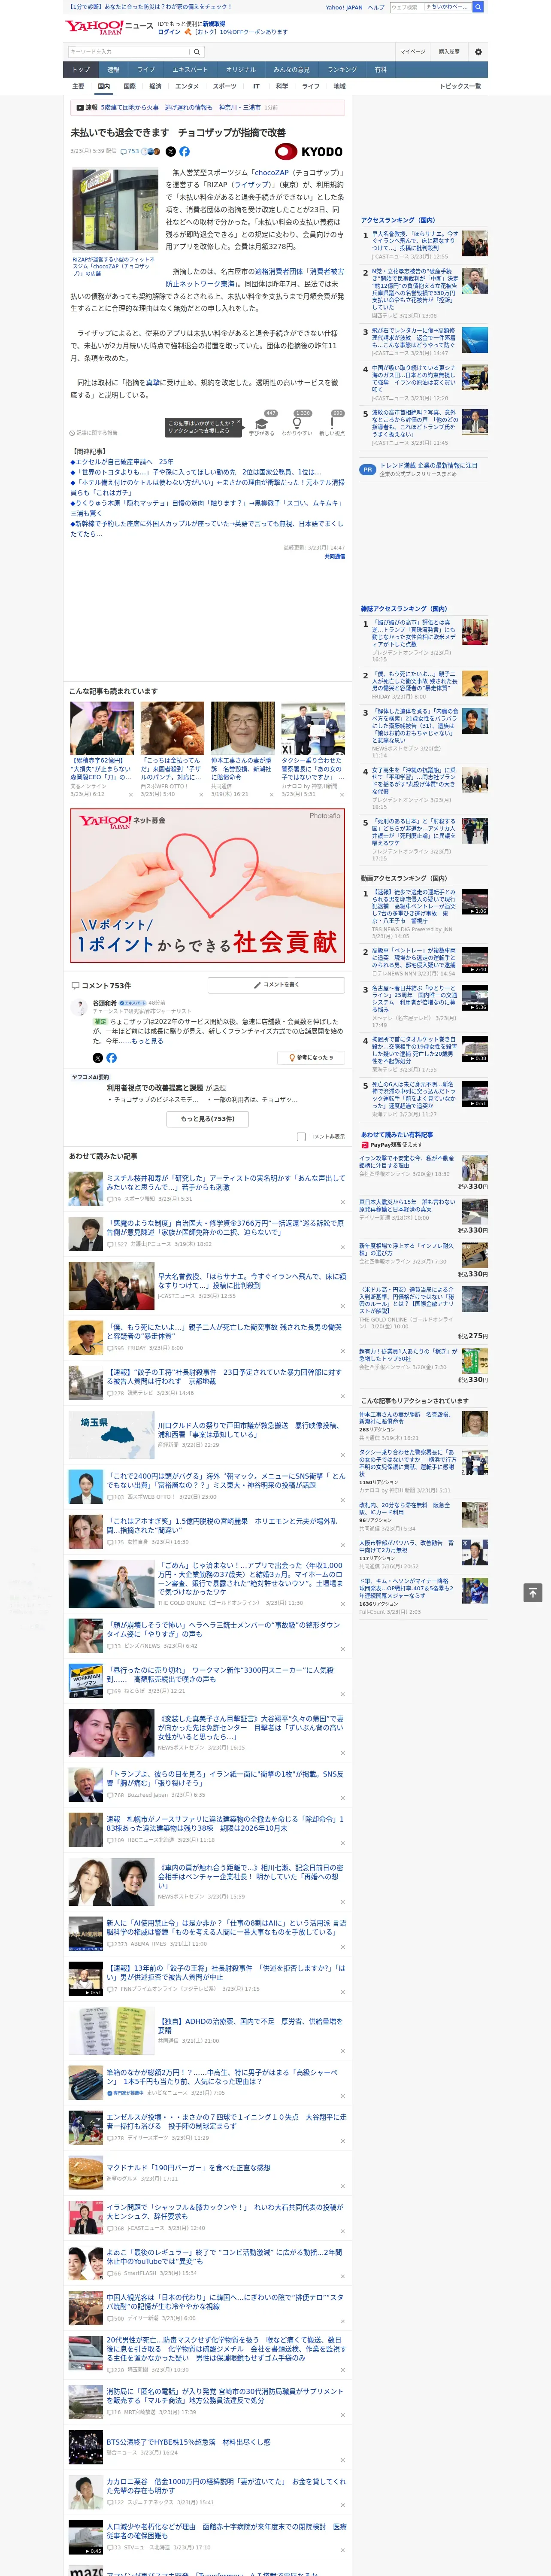Image resolution: width=551 pixels, height=2576 pixels.
Task: Click the コメントを書く button
Action: coord(276,985)
